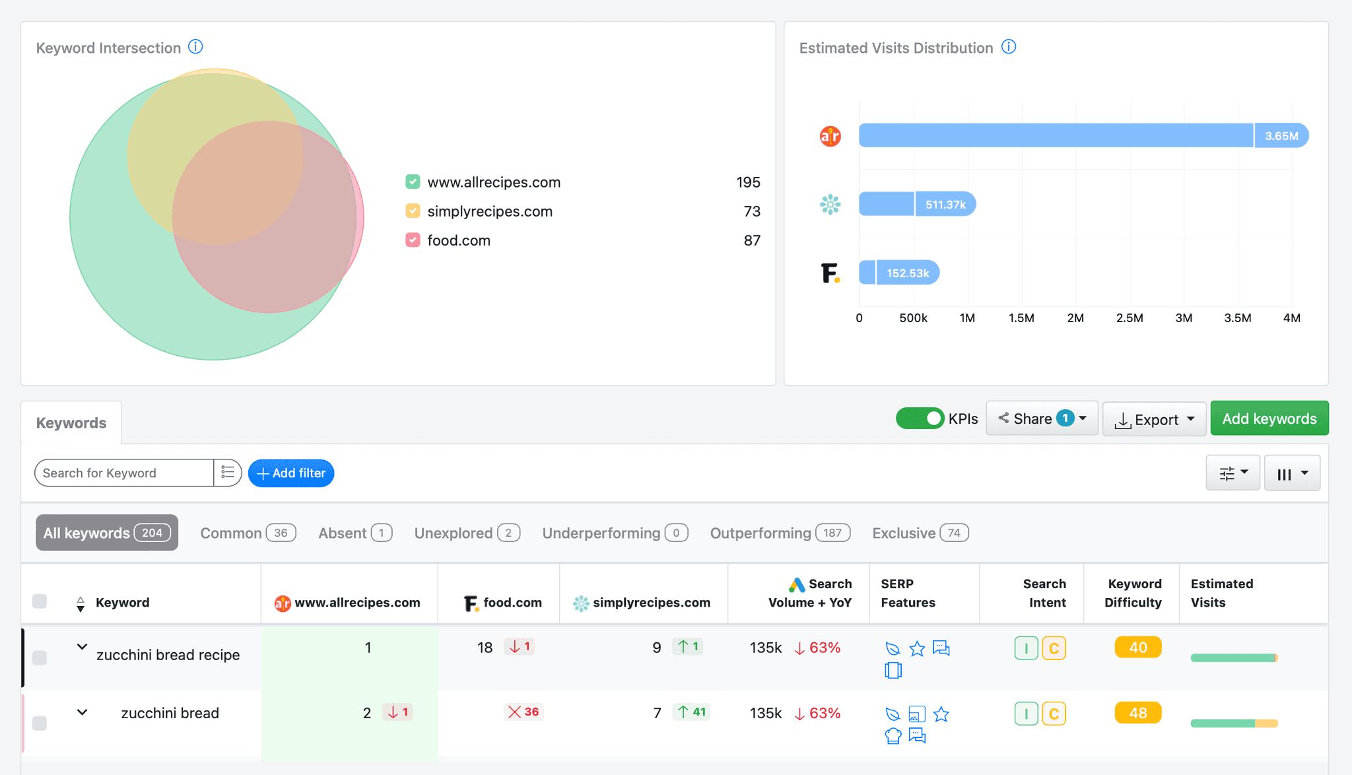Viewport: 1352px width, 775px height.
Task: Toggle the KPIs switch off
Action: pos(920,419)
